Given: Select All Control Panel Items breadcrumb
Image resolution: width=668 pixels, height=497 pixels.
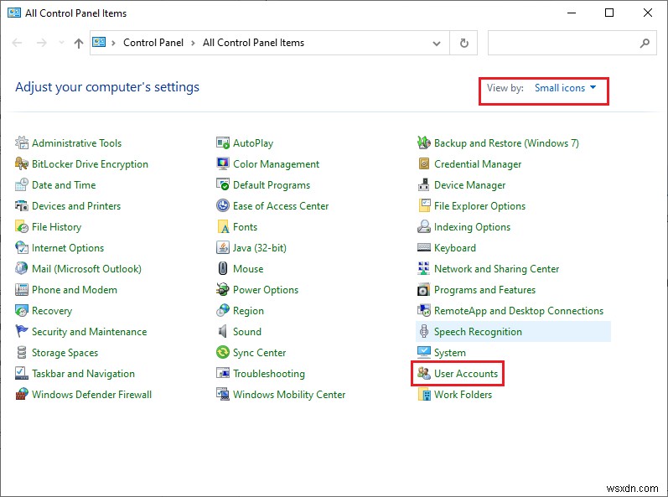Looking at the screenshot, I should pos(253,43).
